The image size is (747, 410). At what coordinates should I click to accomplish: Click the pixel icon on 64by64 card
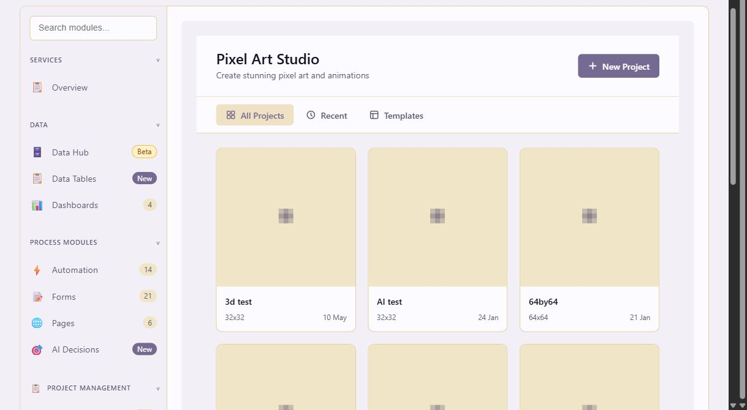coord(590,216)
